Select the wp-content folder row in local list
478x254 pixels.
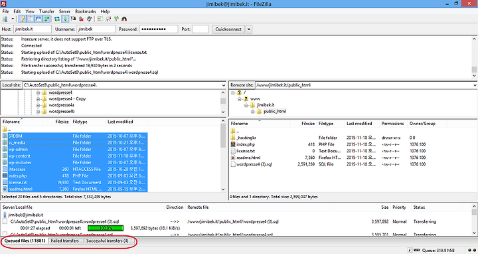tap(74, 156)
